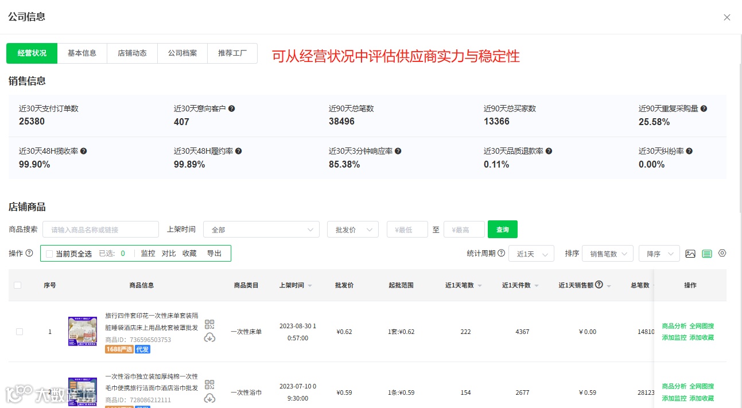Click the ¥最高 price input

tap(464, 230)
